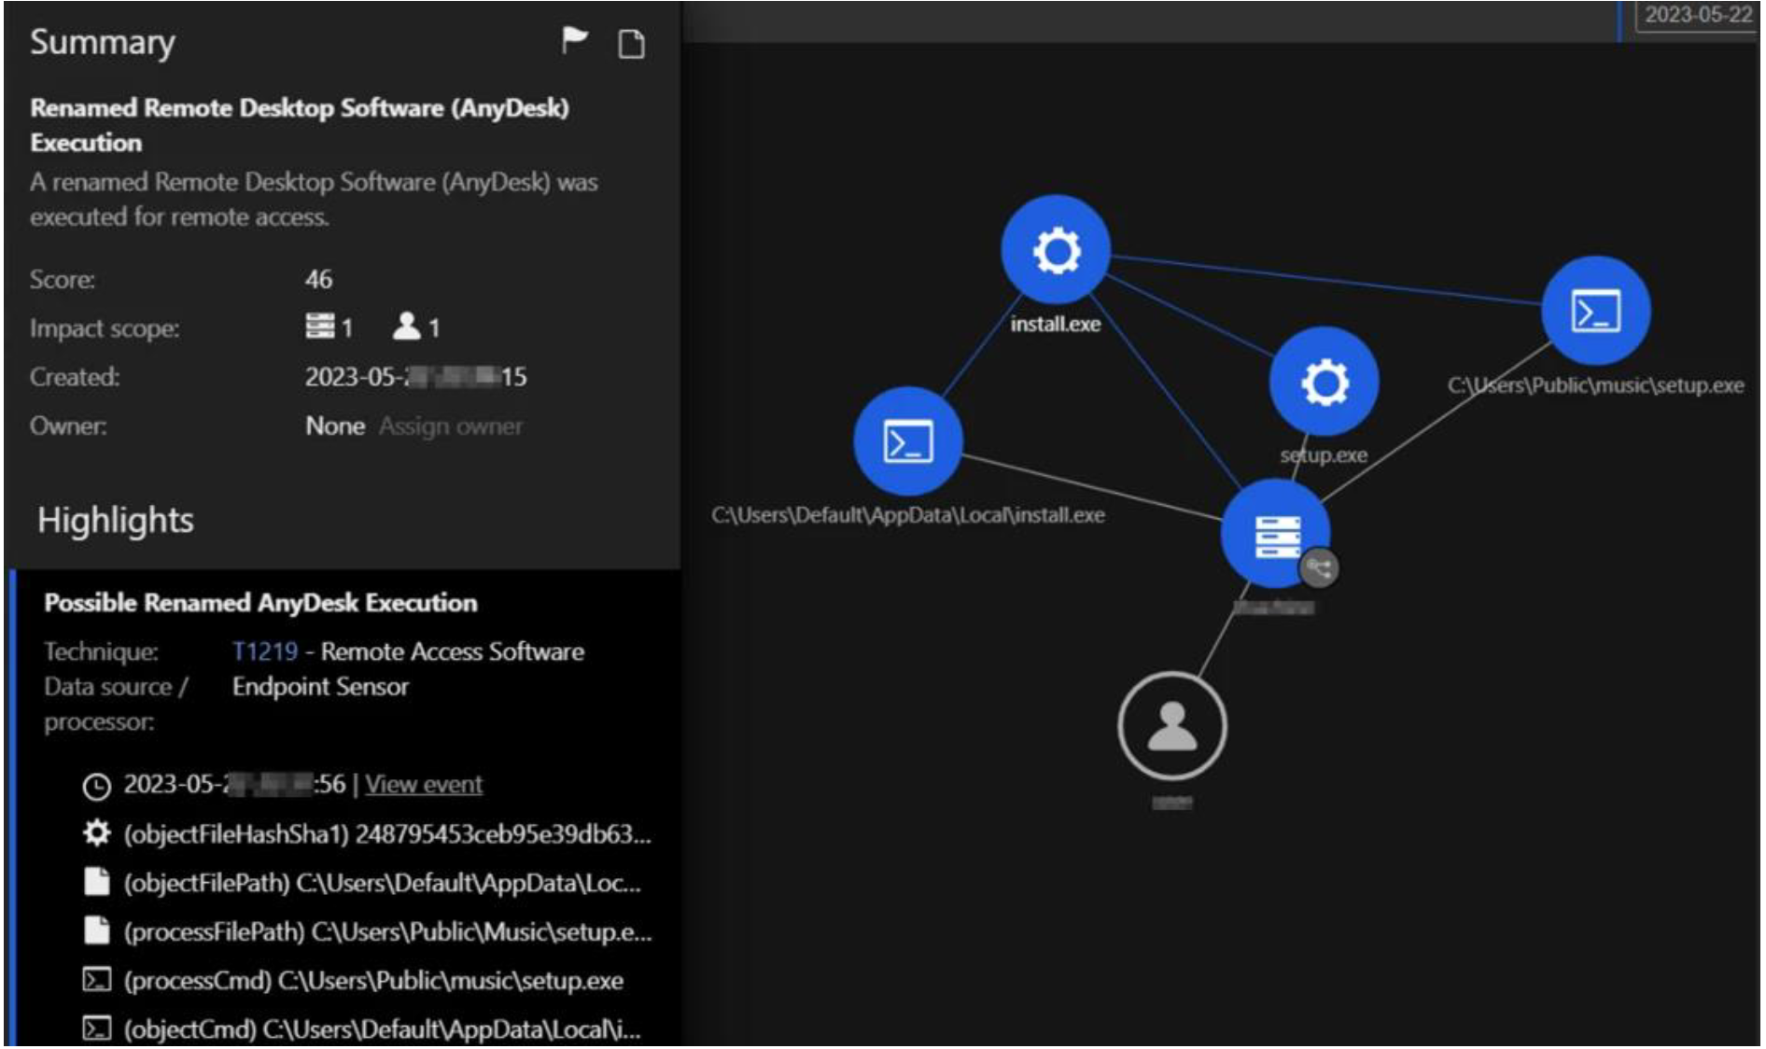Viewport: 1766px width, 1049px height.
Task: Click Assign owner
Action: pos(451,427)
